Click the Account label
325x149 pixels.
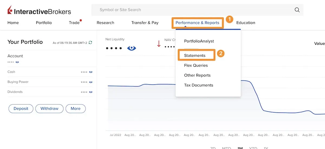pos(15,56)
